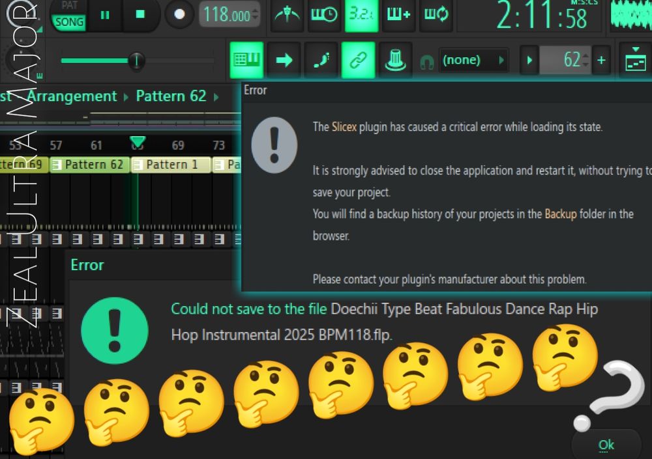Screen dimensions: 652x459
Task: Switch playback mode with the SONG button
Action: pos(69,22)
